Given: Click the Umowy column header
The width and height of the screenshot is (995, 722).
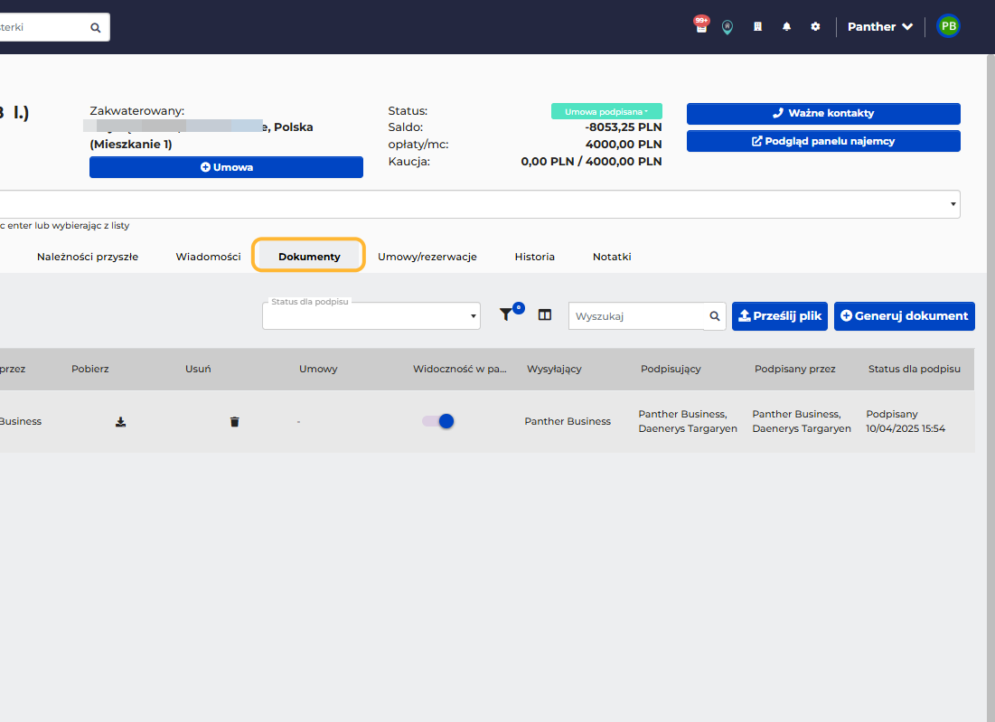Looking at the screenshot, I should click(x=318, y=370).
